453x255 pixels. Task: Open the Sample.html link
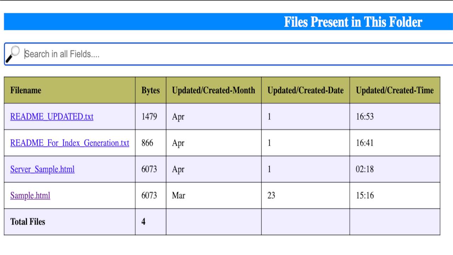30,195
